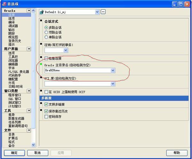Viewport: 192px width, 159px height.
Task: Select 数据生成器 item
Action: coord(16,119)
